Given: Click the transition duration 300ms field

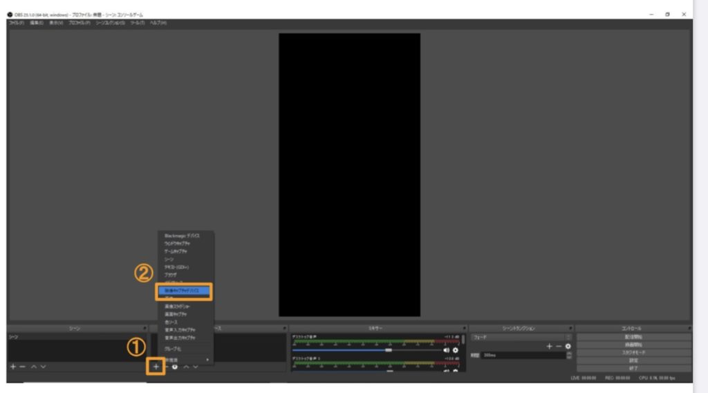Looking at the screenshot, I should (523, 355).
